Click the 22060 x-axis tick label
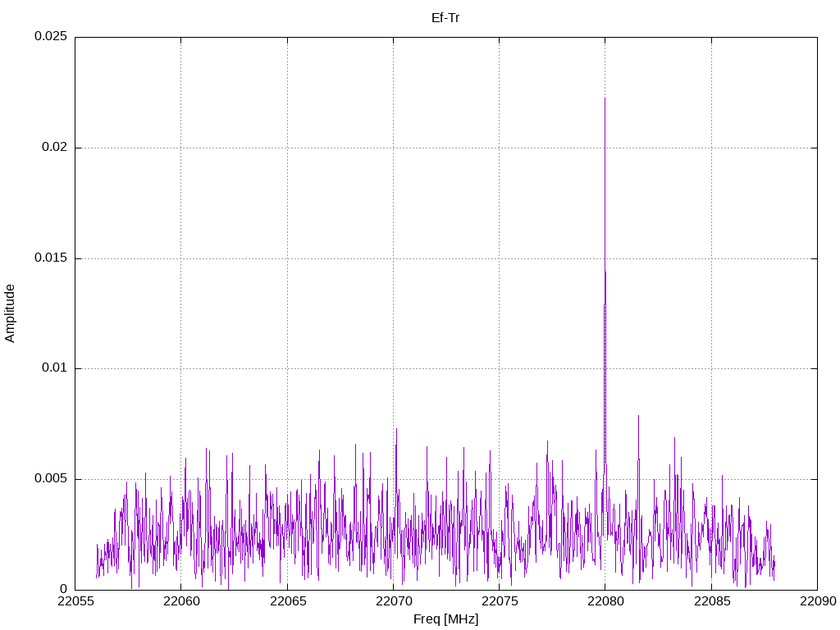This screenshot has height=630, width=840. (180, 602)
